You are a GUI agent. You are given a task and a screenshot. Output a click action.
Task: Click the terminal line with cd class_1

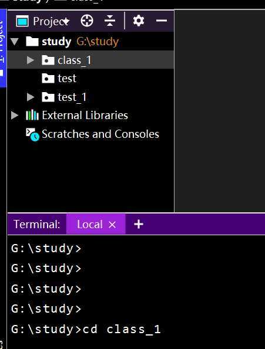(x=86, y=330)
